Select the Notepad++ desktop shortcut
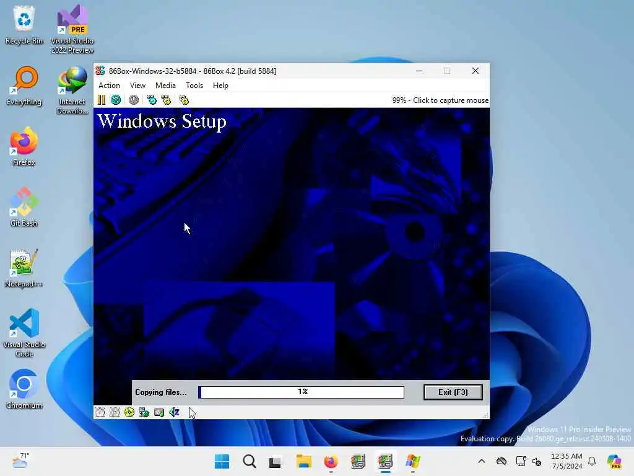Screen dimensions: 634x476 click(x=24, y=268)
